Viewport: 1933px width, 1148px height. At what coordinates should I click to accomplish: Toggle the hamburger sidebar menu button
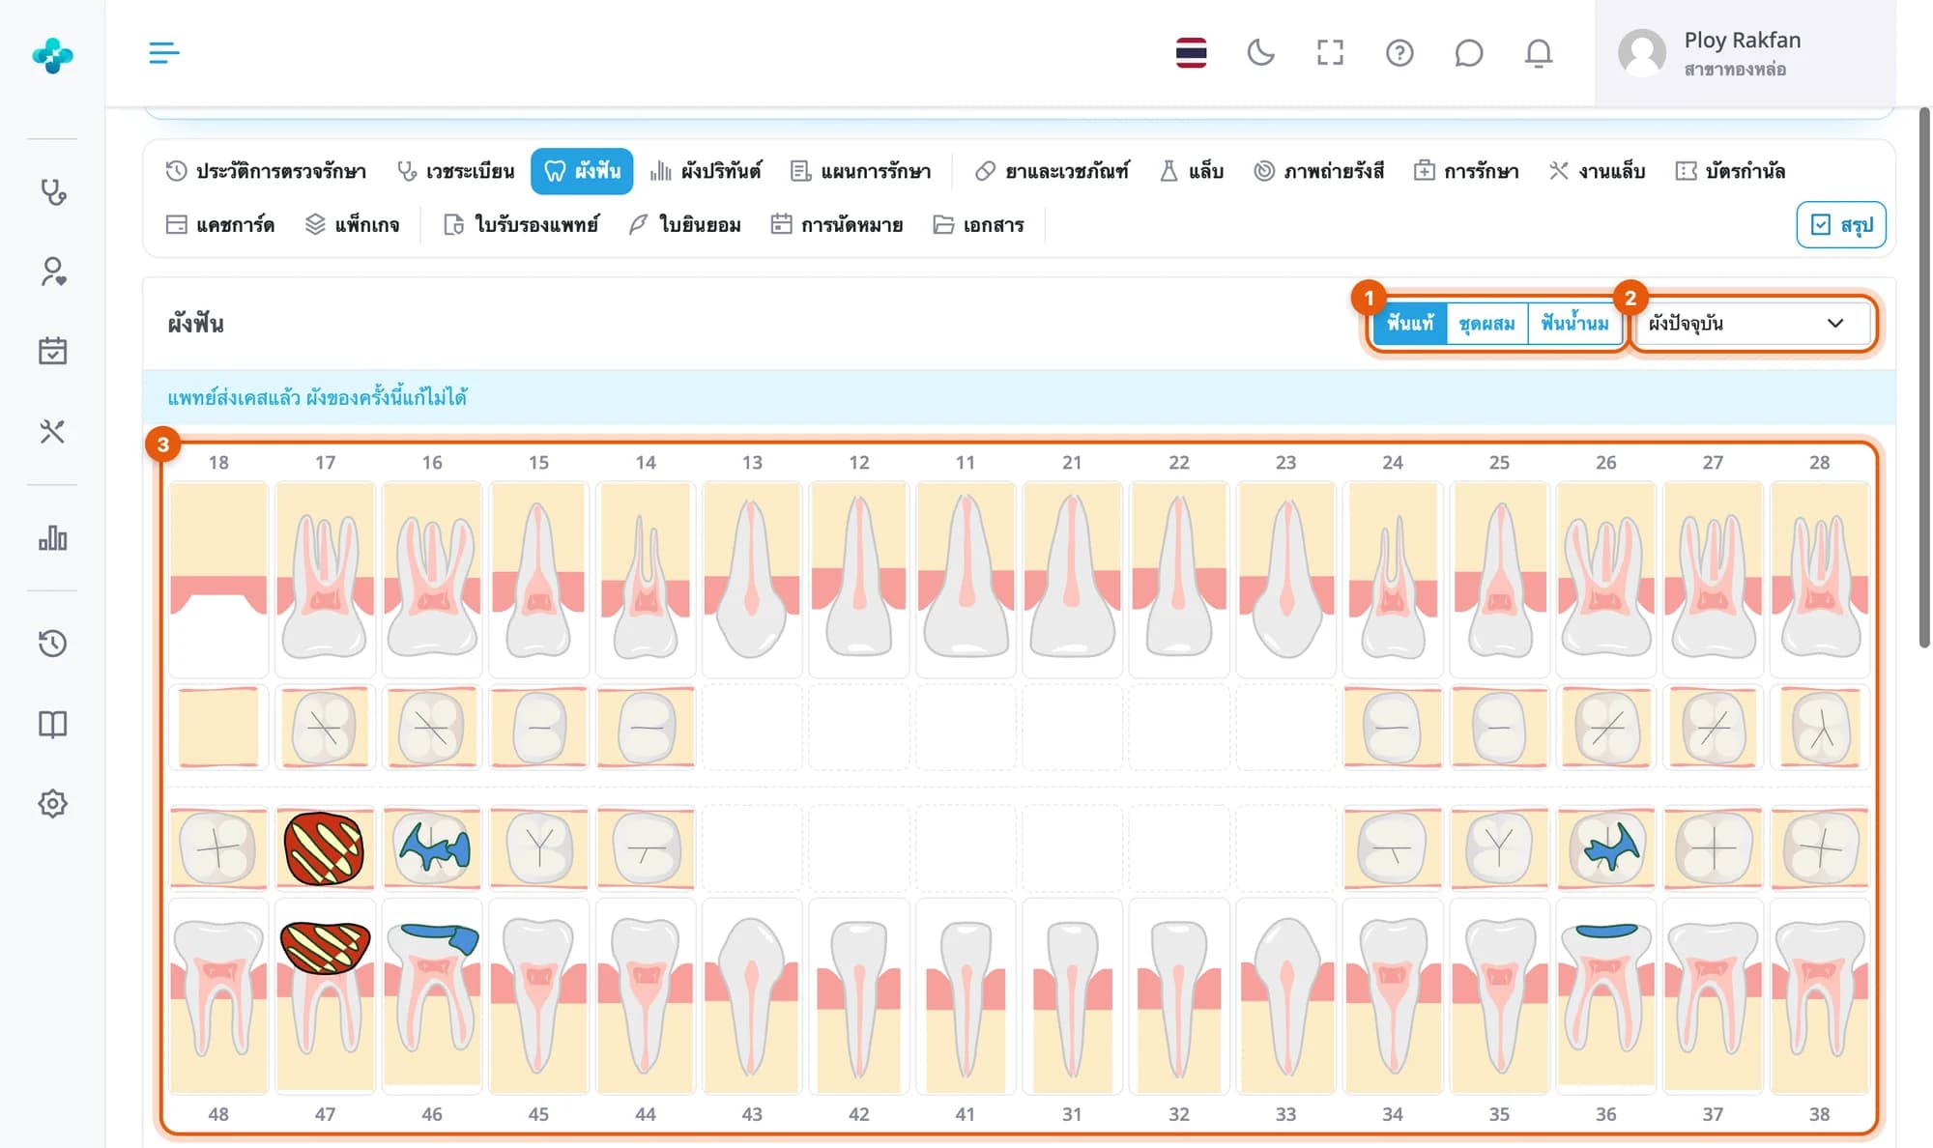(163, 52)
